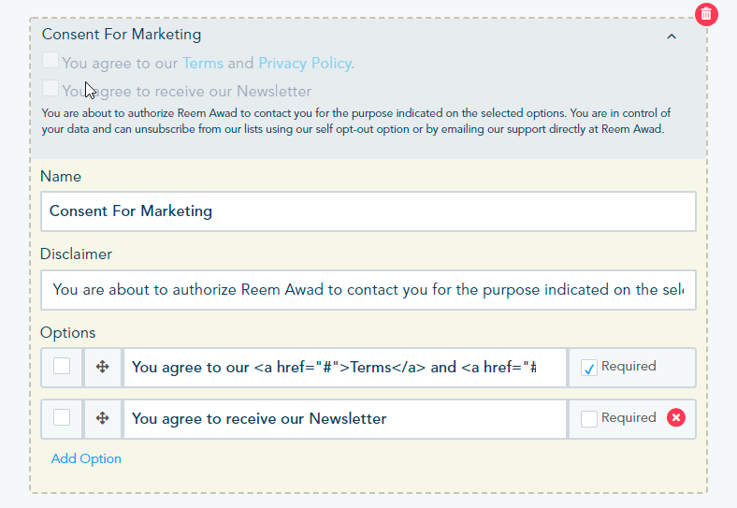Collapse the Consent For Marketing panel
The width and height of the screenshot is (737, 508).
672,36
